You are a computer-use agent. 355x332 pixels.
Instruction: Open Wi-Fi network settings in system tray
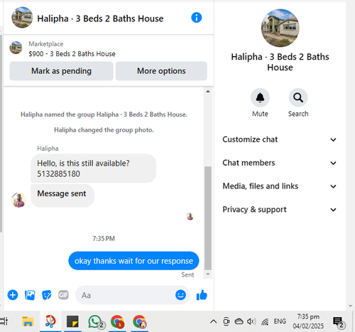click(265, 322)
